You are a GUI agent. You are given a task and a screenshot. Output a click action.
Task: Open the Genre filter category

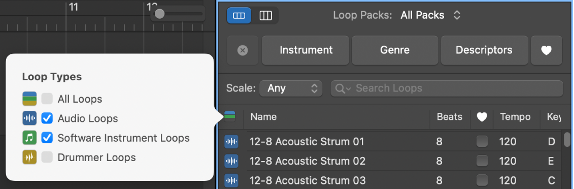click(x=395, y=50)
